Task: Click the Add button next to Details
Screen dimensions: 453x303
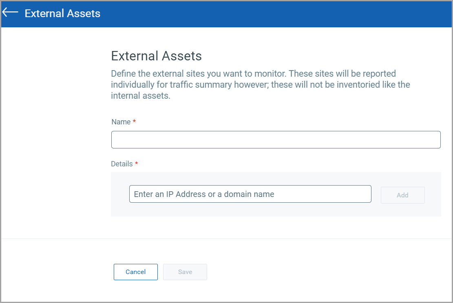Action: click(x=402, y=195)
